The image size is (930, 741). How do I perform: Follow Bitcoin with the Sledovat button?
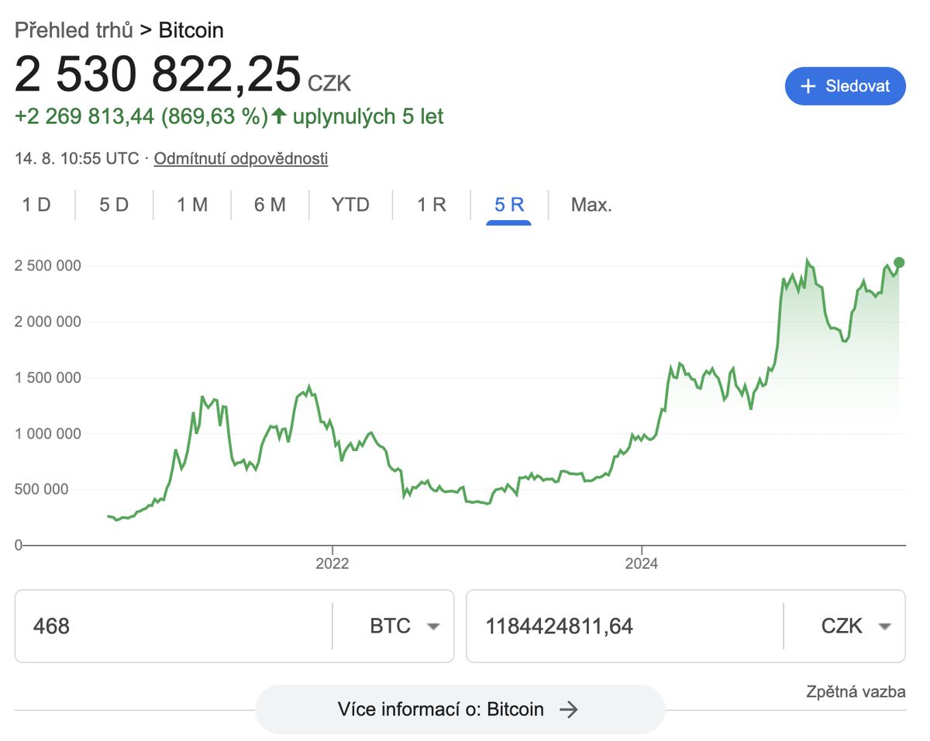[x=846, y=86]
